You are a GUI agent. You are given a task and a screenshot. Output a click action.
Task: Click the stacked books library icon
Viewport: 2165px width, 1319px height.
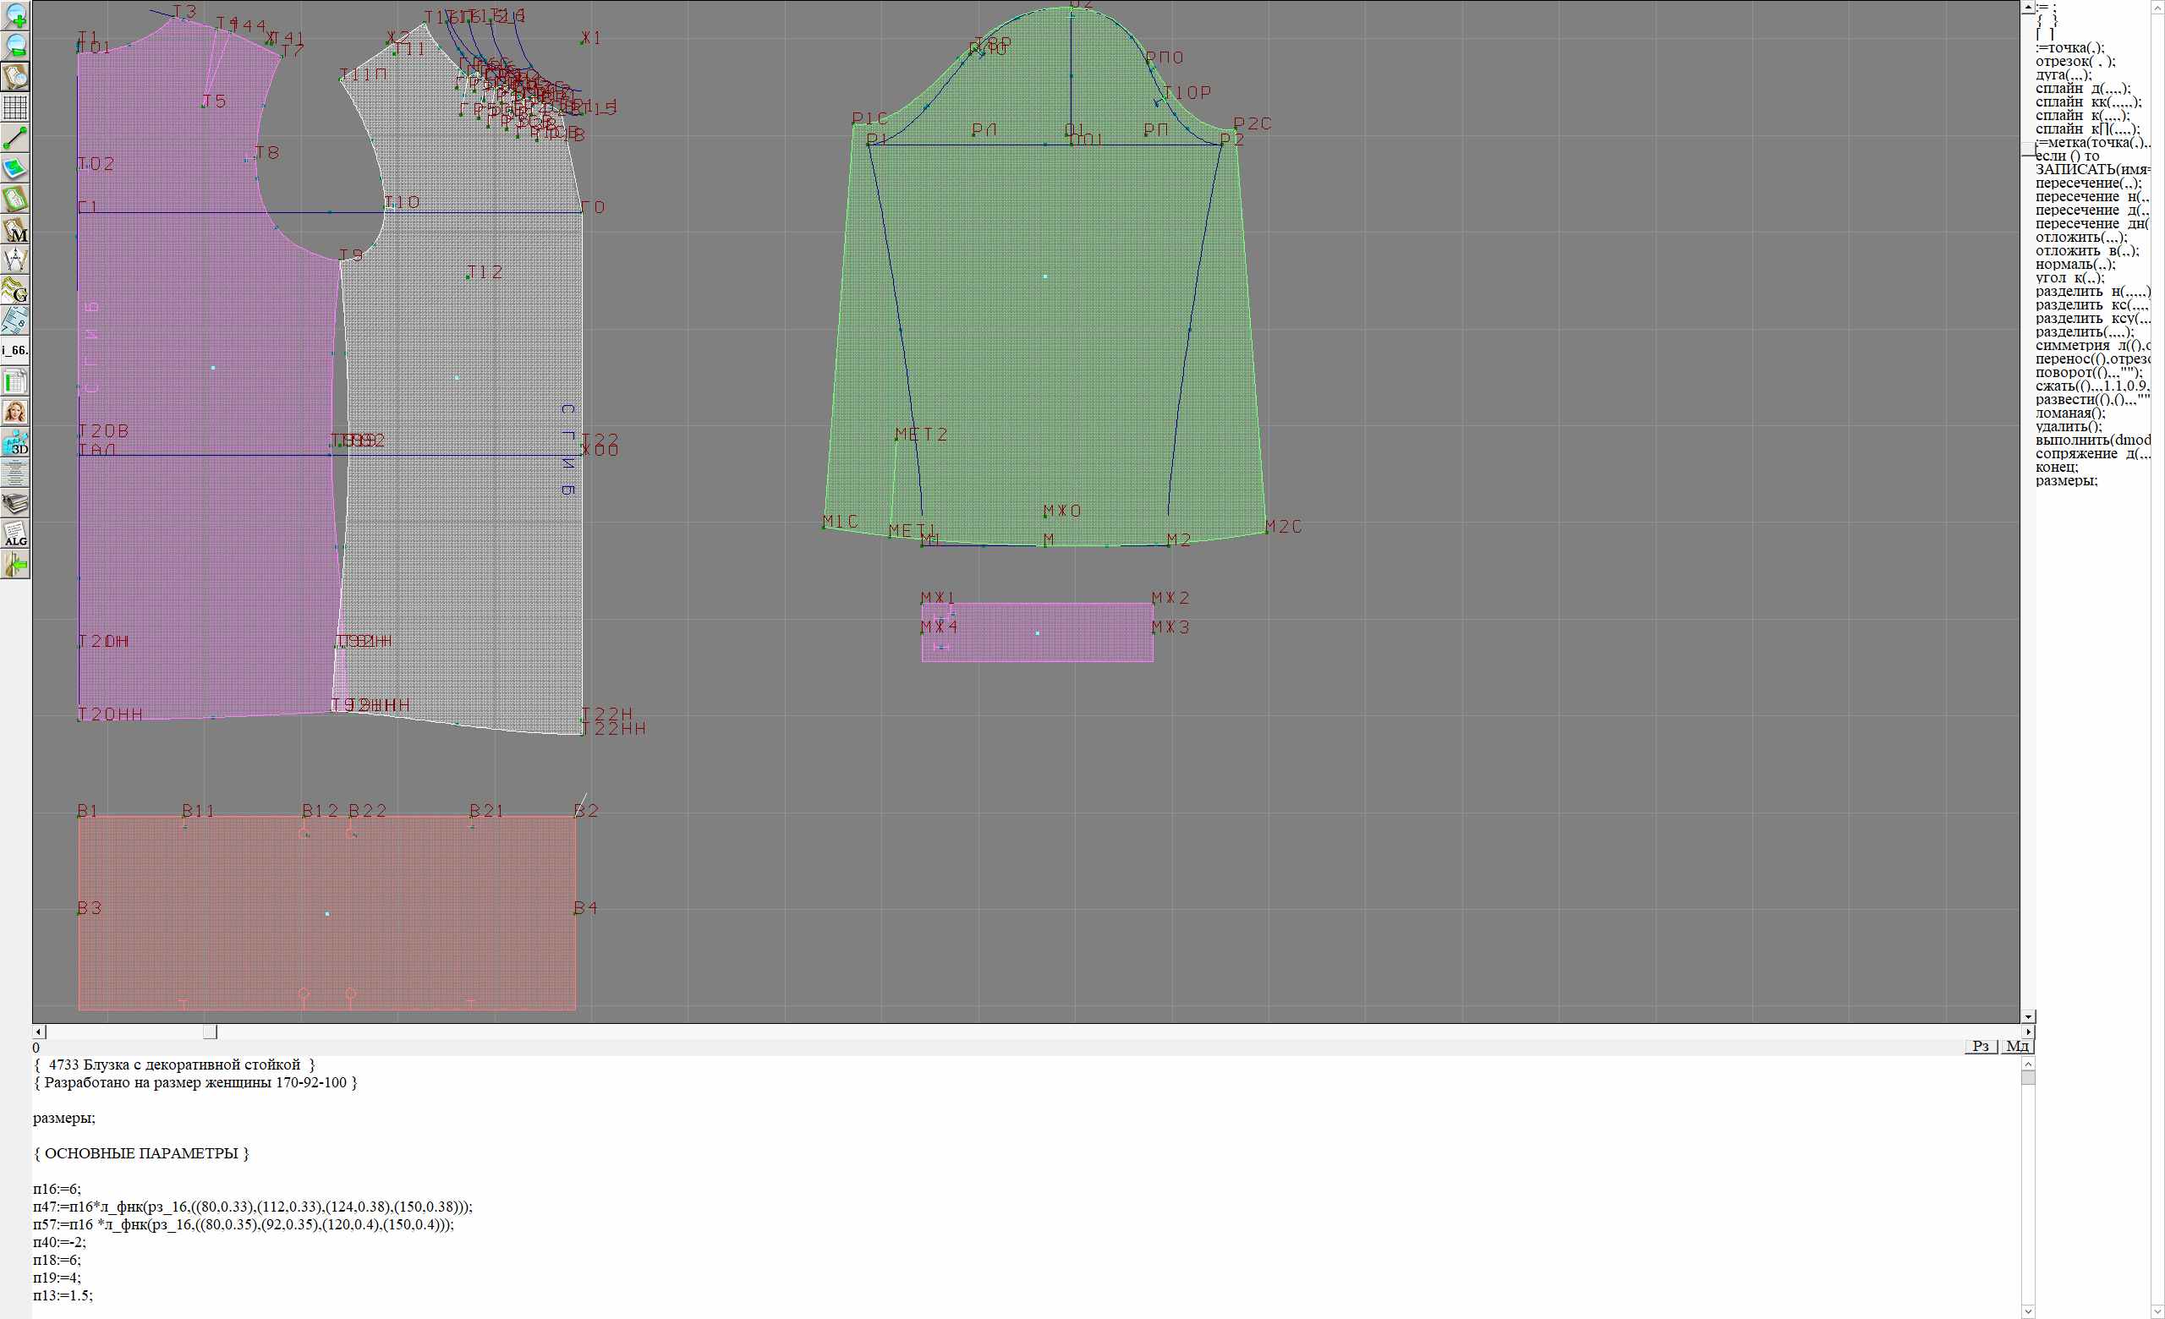[16, 503]
